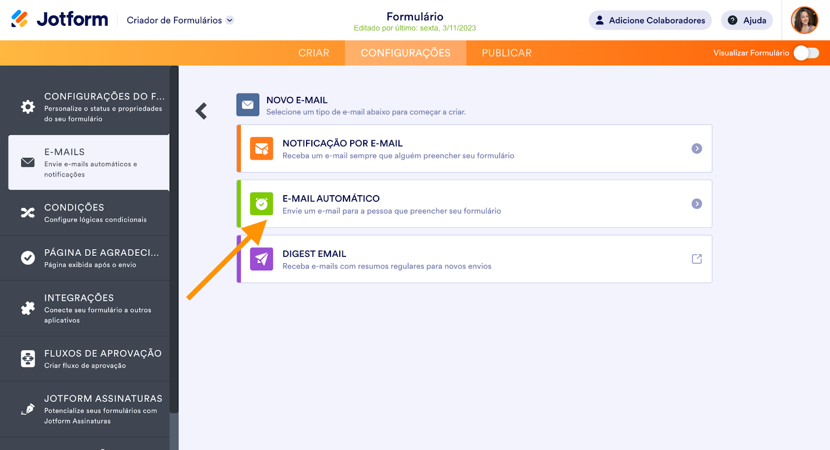Click the green E-mail Automático clock icon

261,204
